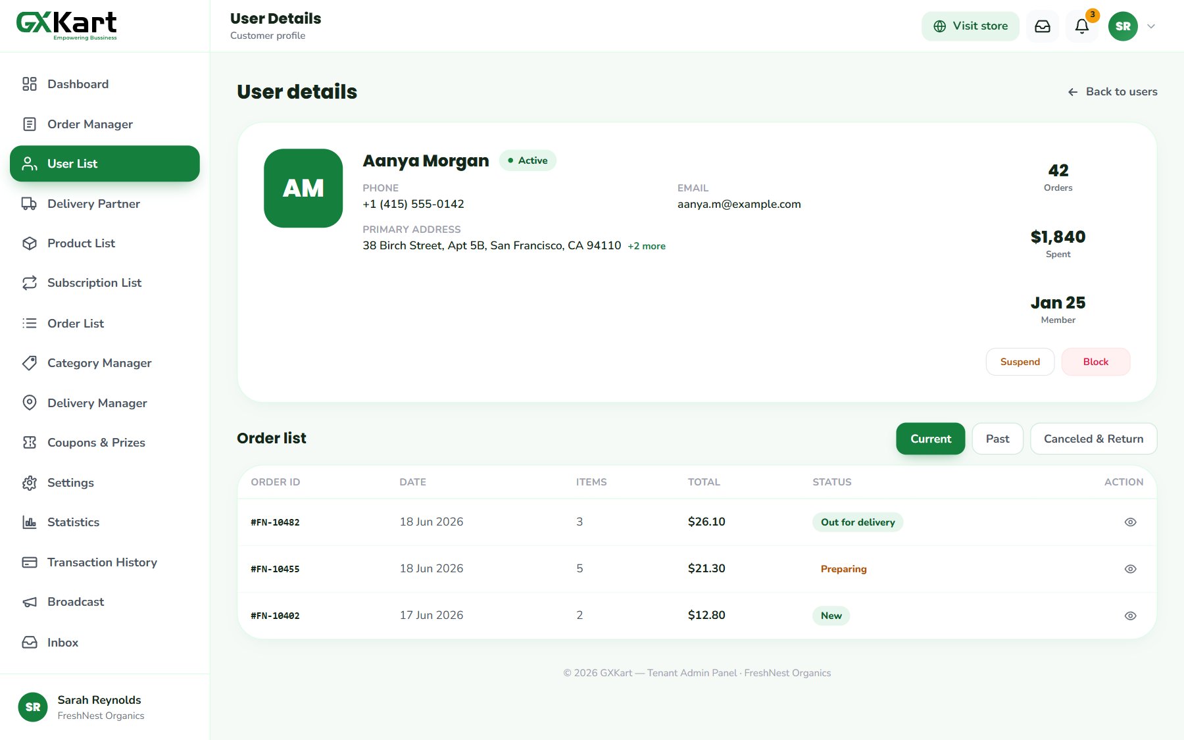Click the Subscription List repeat icon
Image resolution: width=1184 pixels, height=740 pixels.
[30, 283]
